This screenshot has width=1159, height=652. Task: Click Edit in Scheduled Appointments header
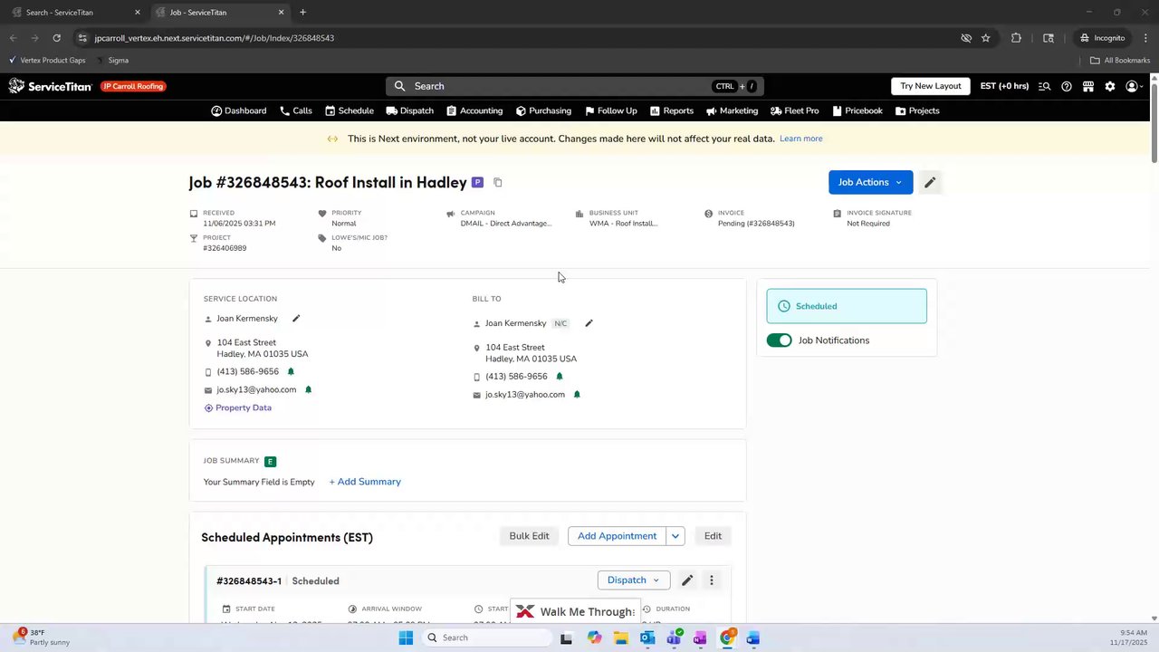click(x=713, y=536)
